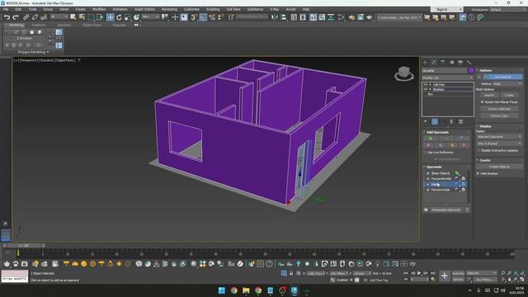This screenshot has width=528, height=297.
Task: Open the Utilities wrench tab
Action: (x=469, y=63)
